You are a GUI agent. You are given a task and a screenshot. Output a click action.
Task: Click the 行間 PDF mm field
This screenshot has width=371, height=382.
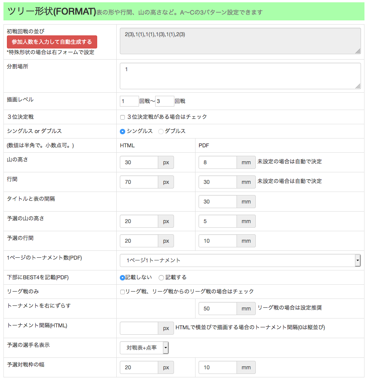pyautogui.click(x=218, y=182)
